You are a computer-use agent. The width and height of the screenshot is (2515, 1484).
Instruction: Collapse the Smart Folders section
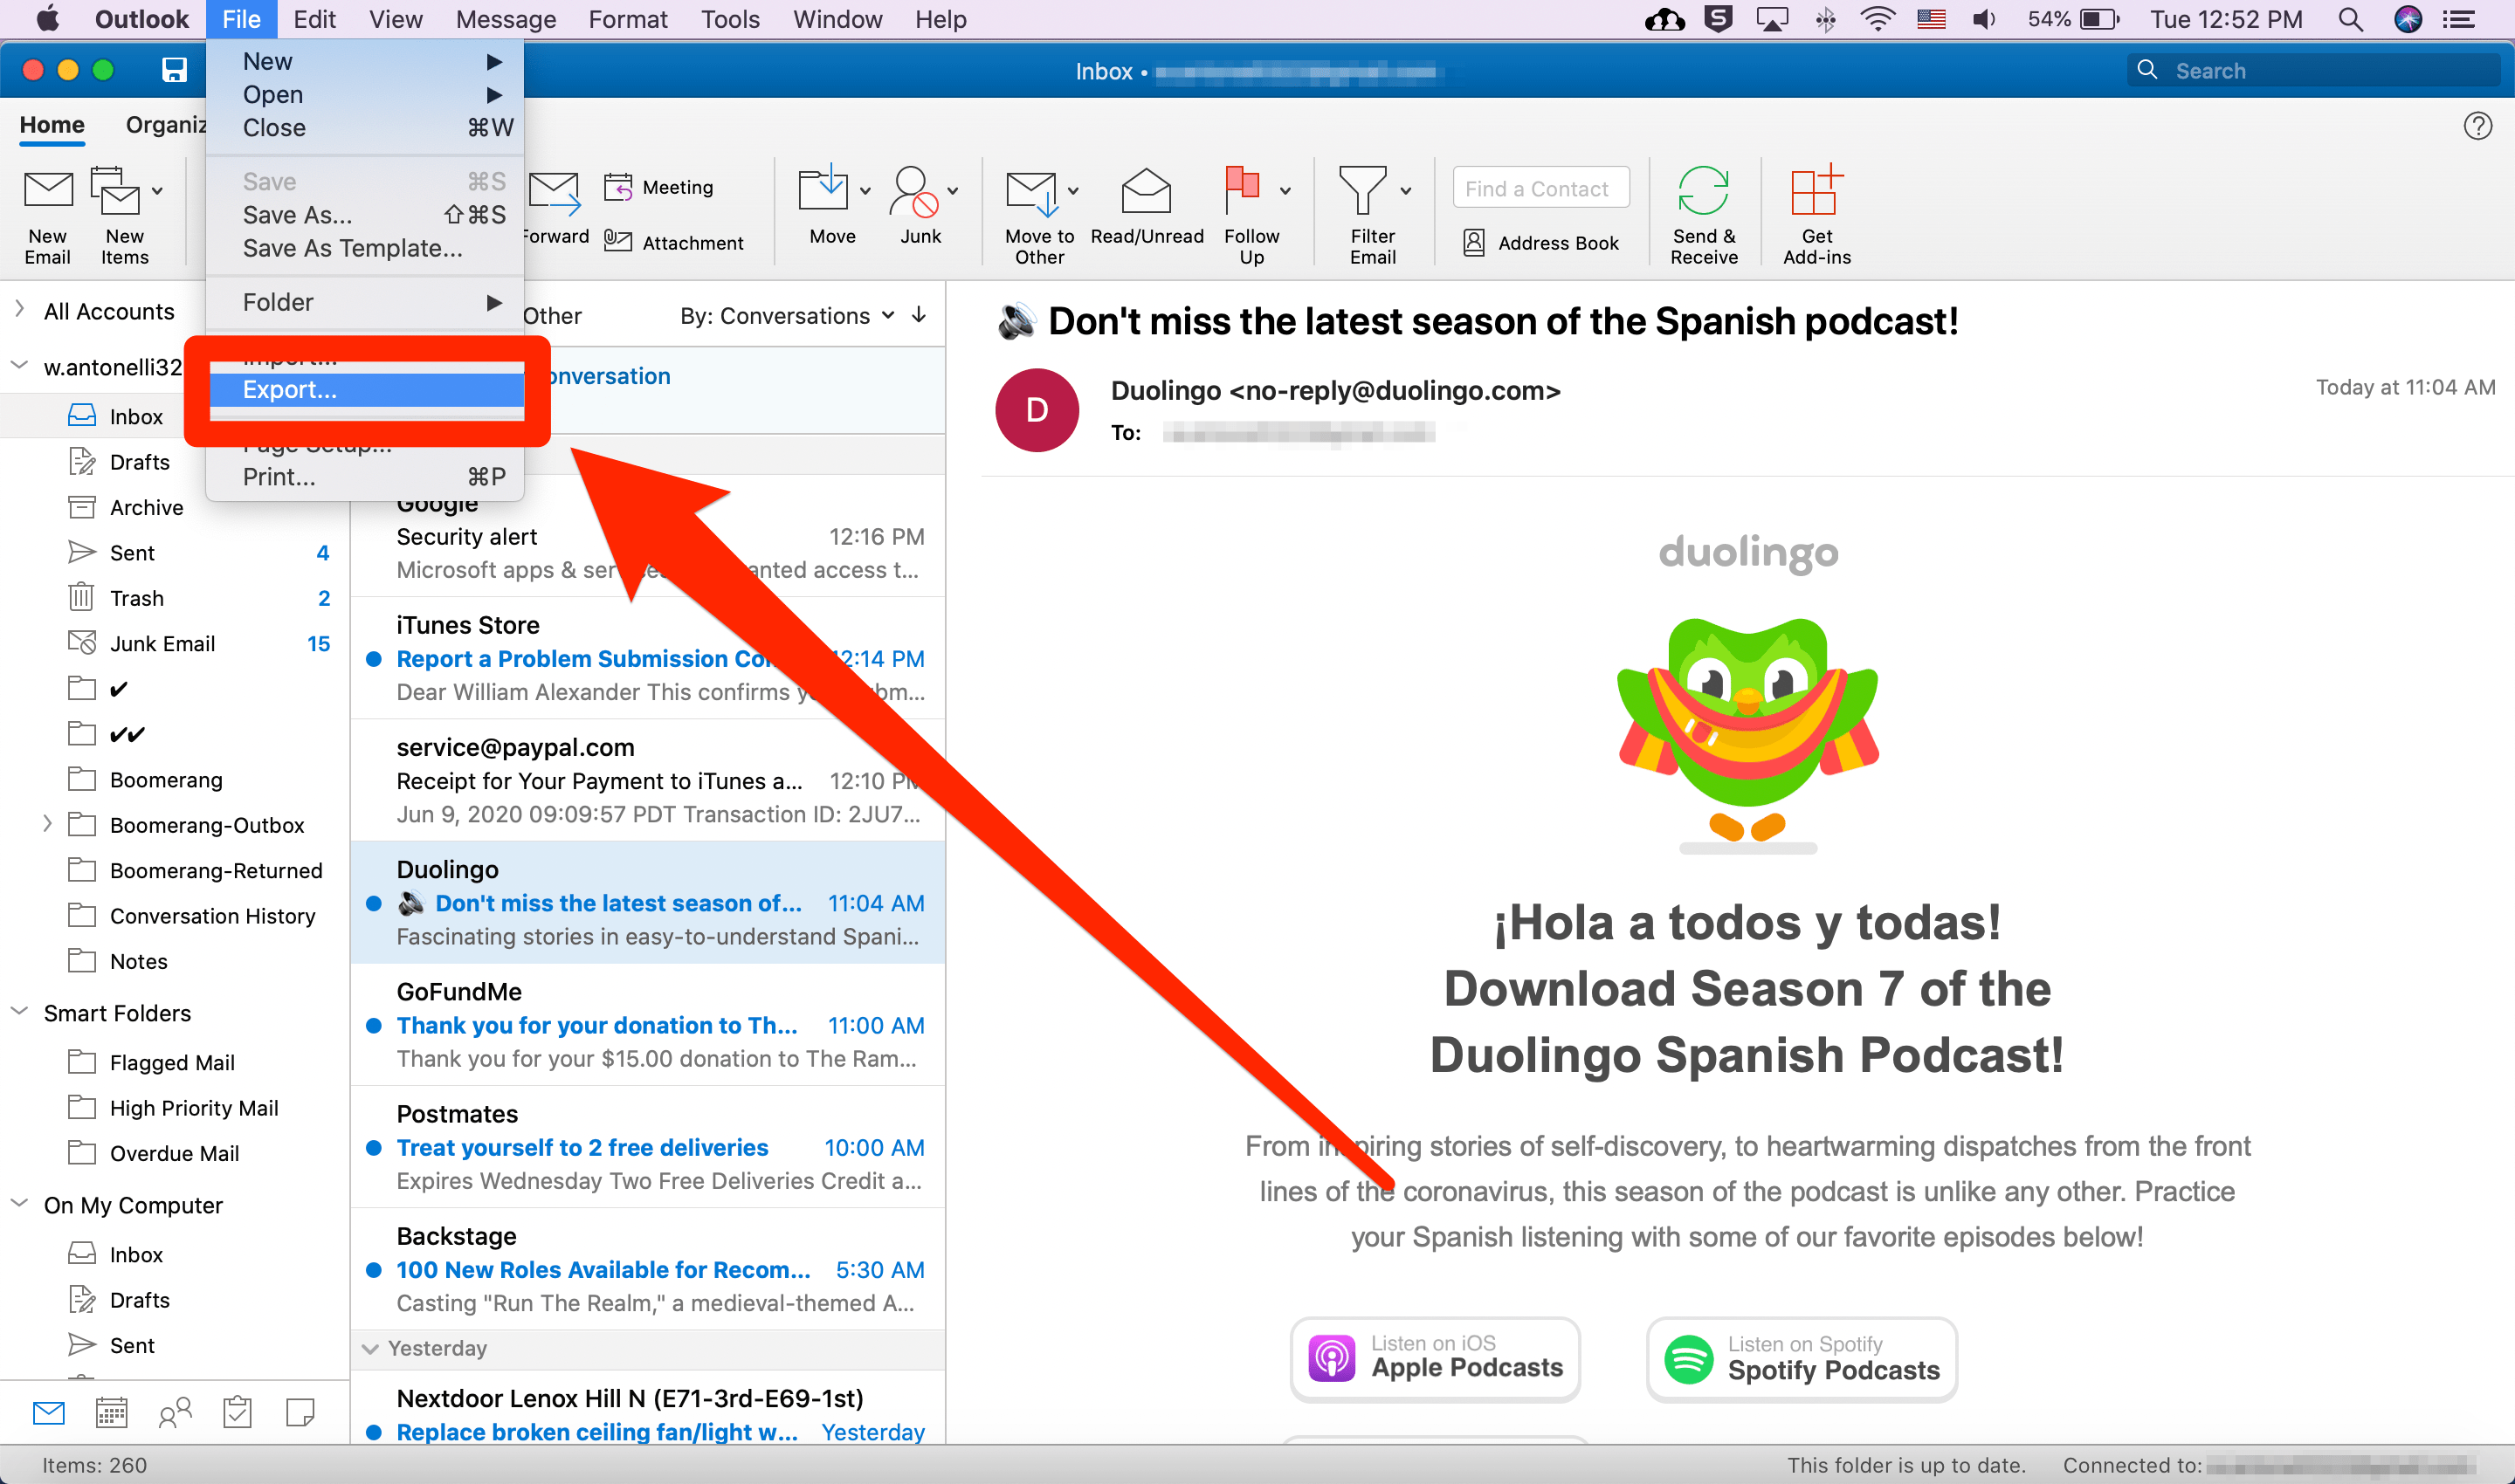tap(19, 1012)
